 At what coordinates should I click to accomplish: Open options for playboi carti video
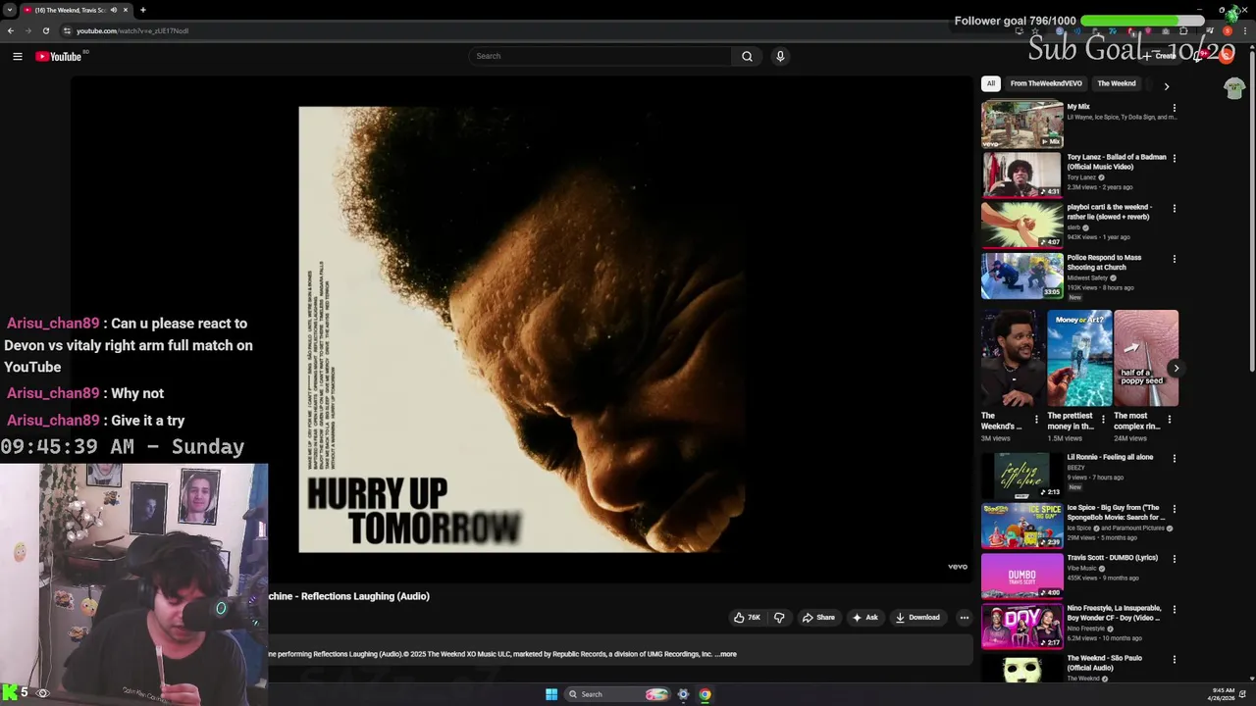[1175, 208]
